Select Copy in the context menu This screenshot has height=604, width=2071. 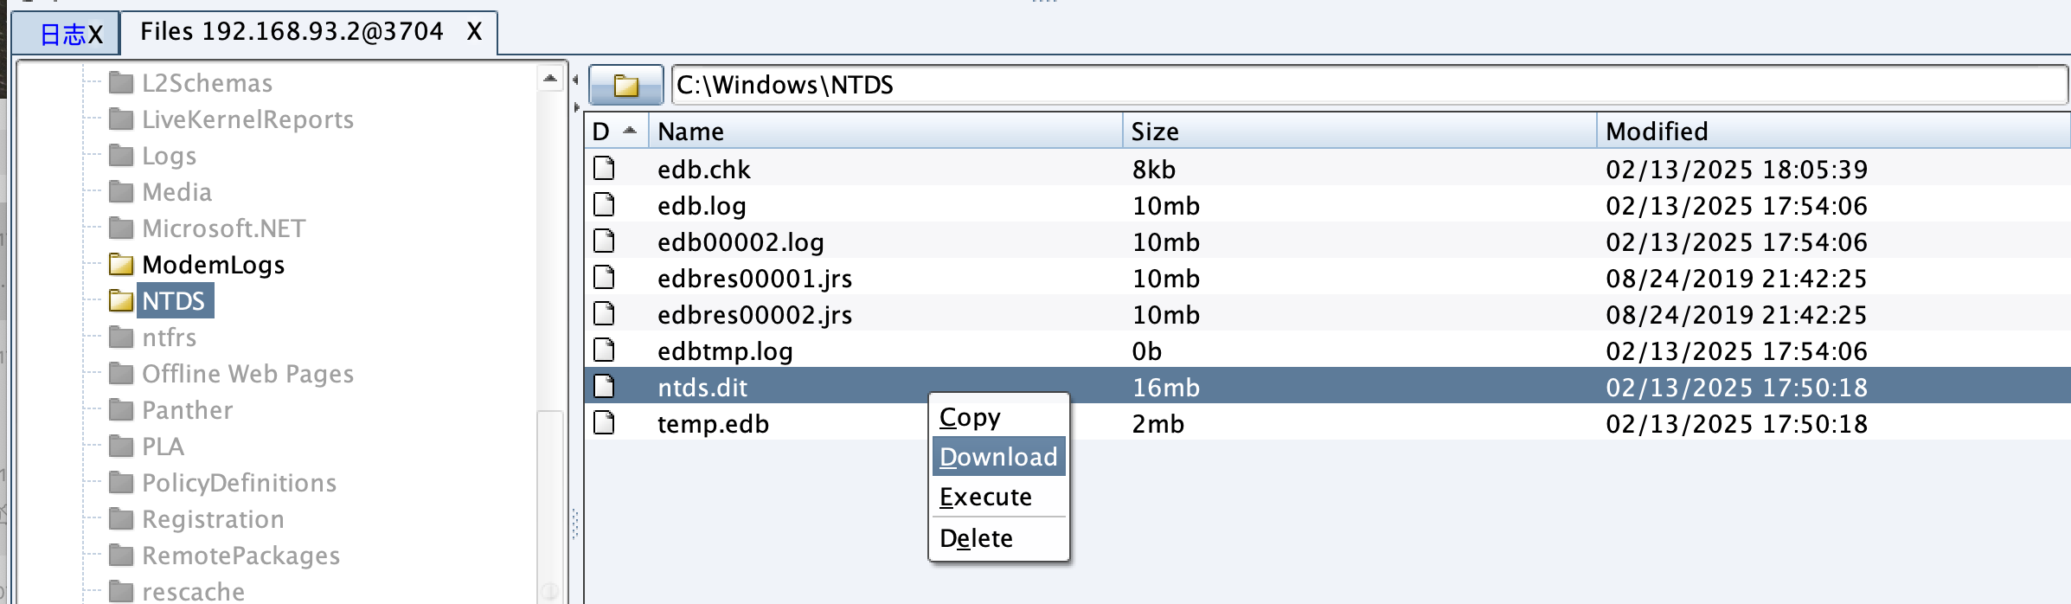pyautogui.click(x=970, y=417)
